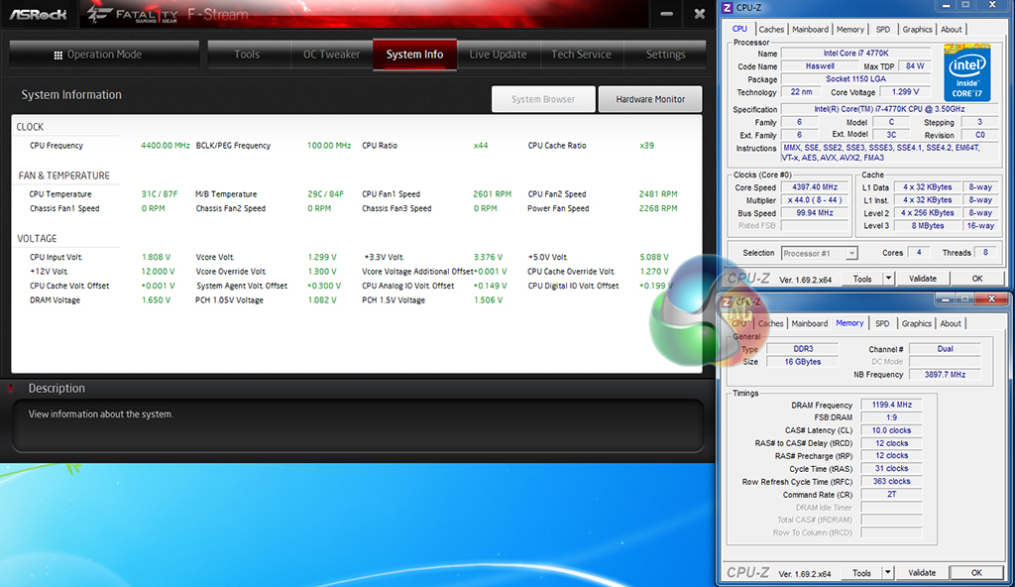
Task: Open Operation Mode in F-Stream
Action: (103, 55)
